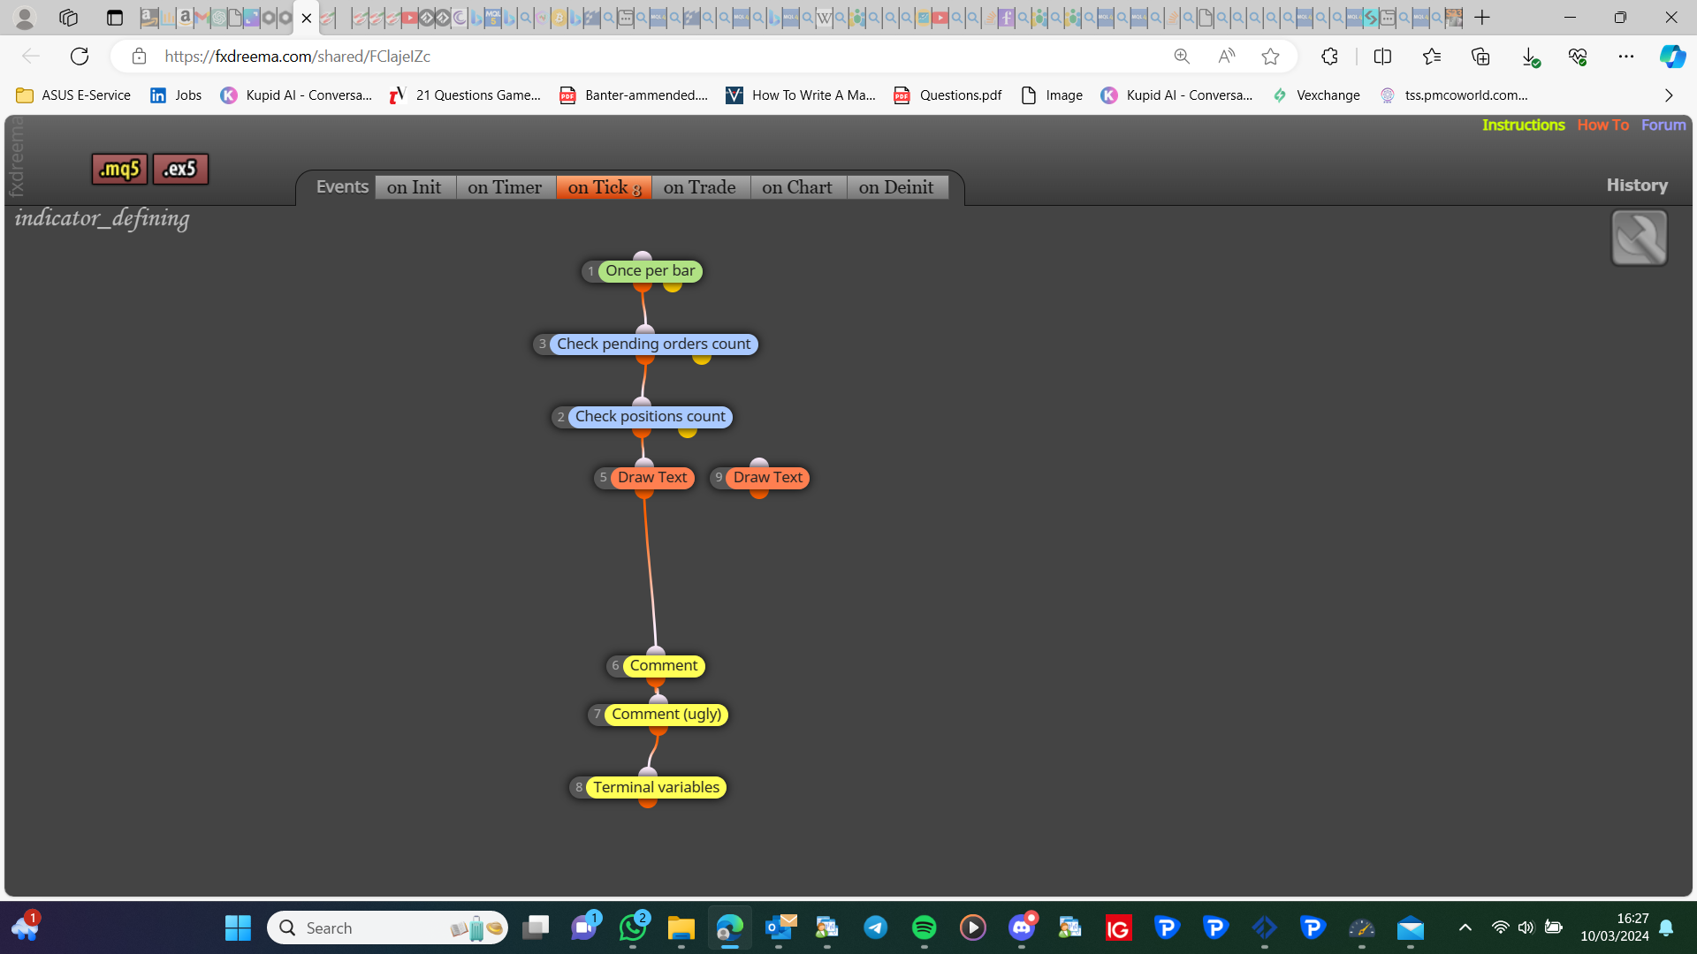Screen dimensions: 1697x954
Task: Open the on Deinit event tab
Action: (x=896, y=187)
